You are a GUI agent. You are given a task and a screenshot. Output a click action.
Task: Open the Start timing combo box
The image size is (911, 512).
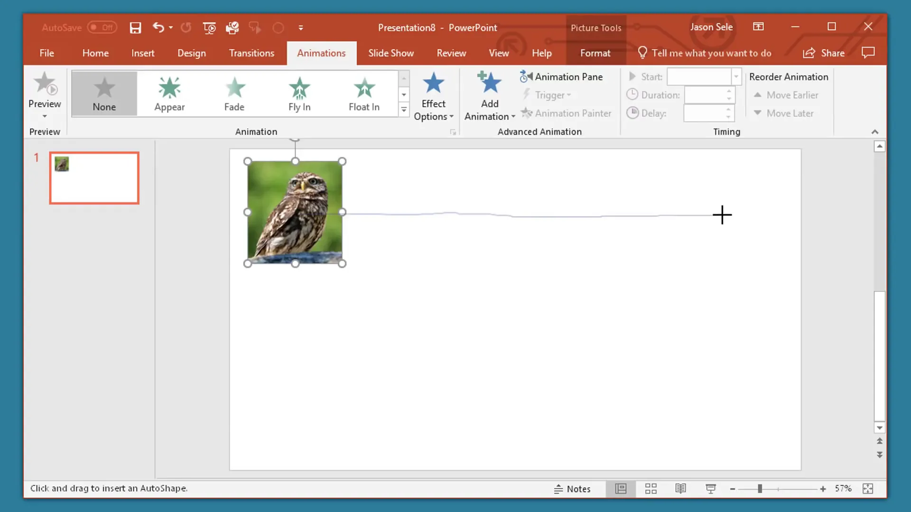pyautogui.click(x=704, y=77)
